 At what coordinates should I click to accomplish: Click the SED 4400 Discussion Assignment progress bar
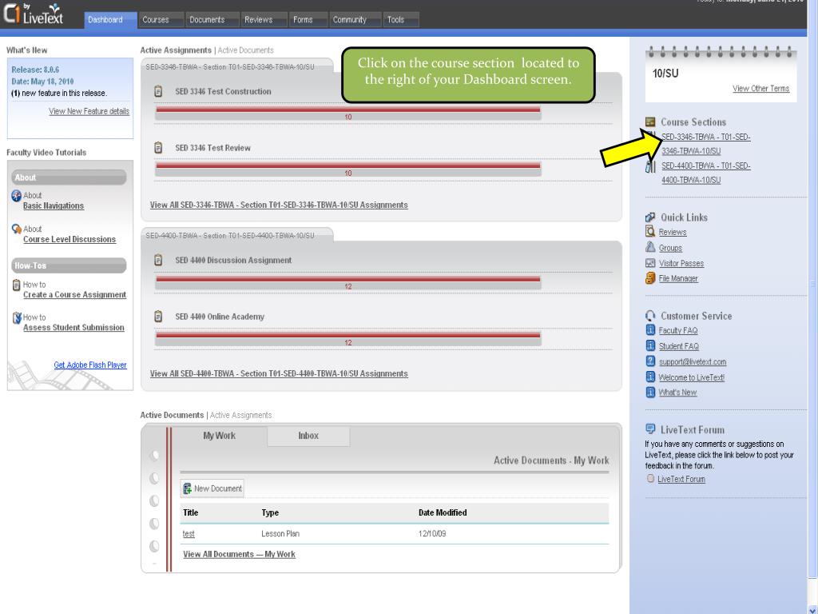pyautogui.click(x=348, y=283)
